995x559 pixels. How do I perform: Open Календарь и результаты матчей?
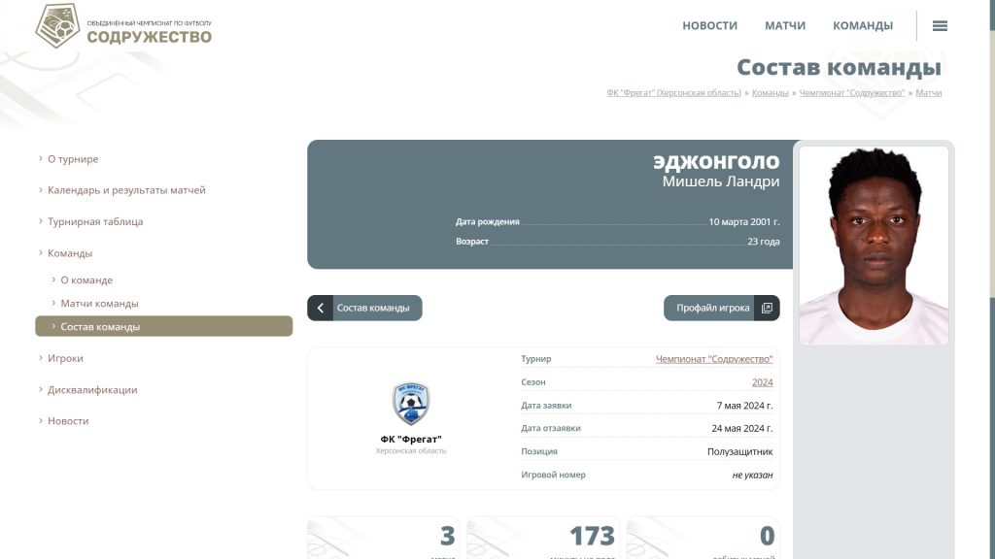coord(126,190)
